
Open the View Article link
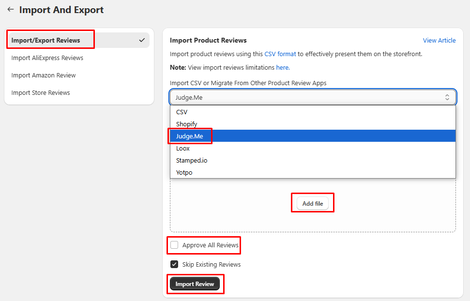pos(439,40)
